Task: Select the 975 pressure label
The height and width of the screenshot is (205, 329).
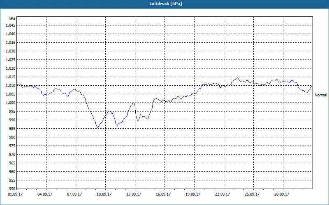Action: click(12, 146)
